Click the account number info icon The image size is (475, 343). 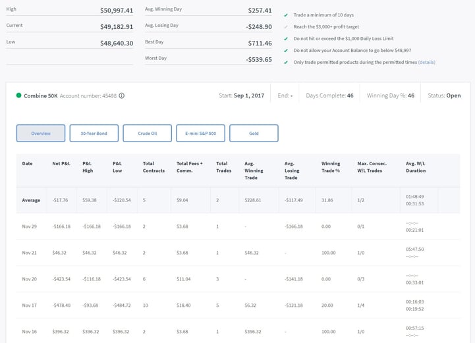[x=122, y=95]
